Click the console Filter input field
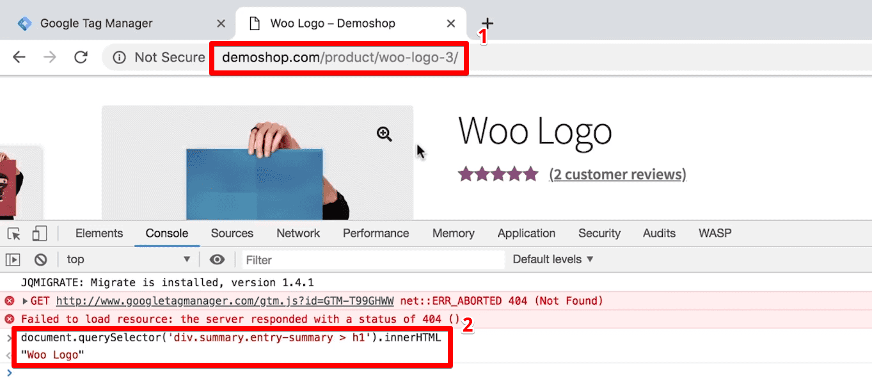 (320, 259)
